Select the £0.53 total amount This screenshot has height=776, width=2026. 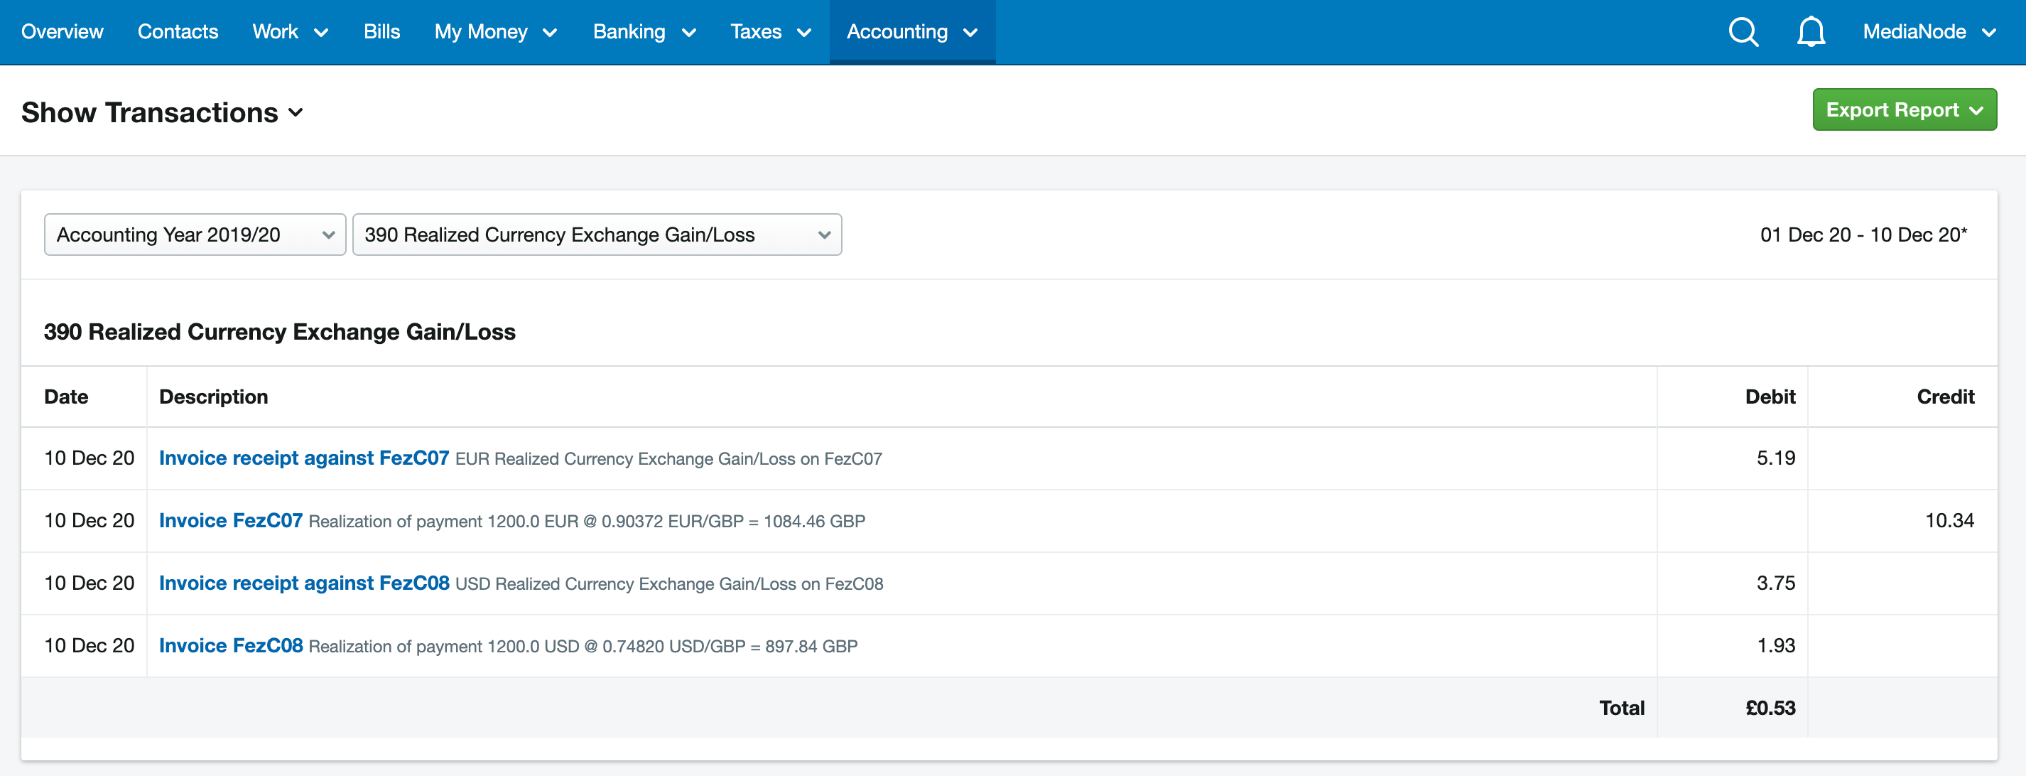tap(1770, 708)
